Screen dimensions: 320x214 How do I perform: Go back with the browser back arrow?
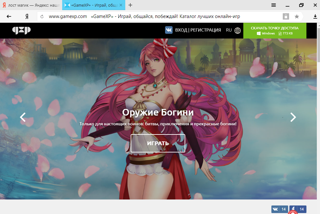pyautogui.click(x=9, y=16)
